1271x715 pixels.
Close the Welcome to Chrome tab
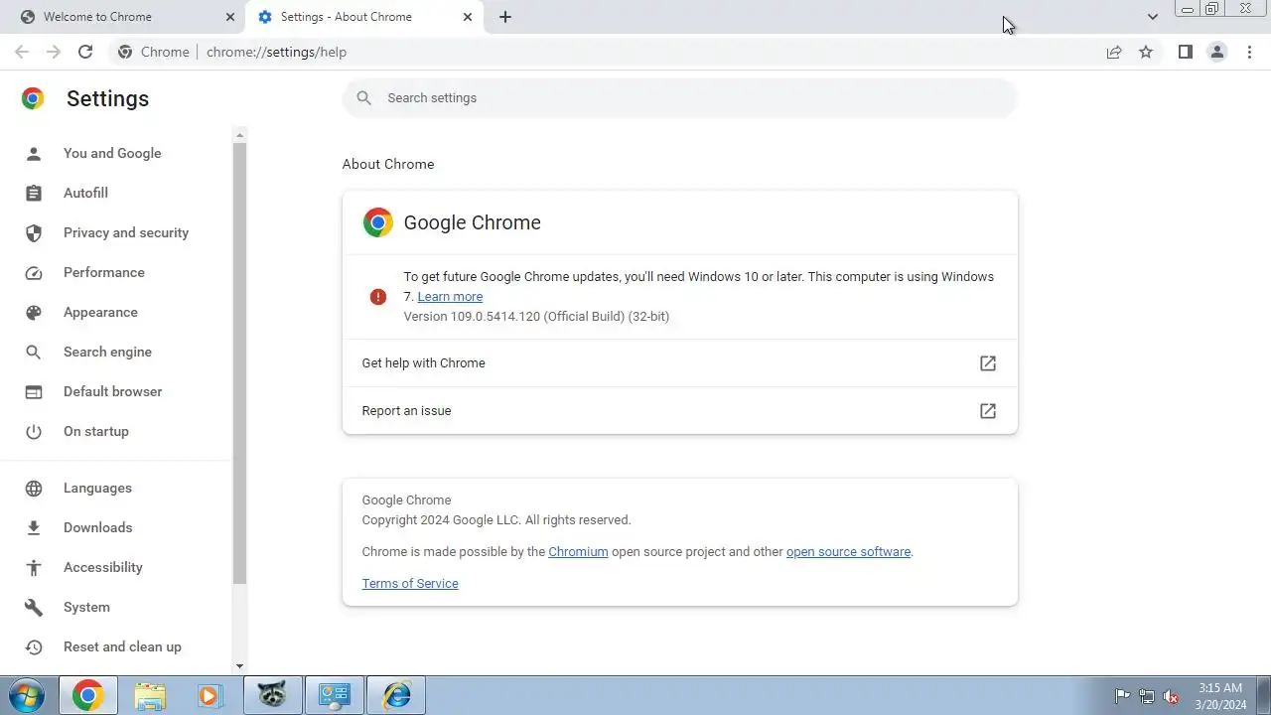(230, 17)
